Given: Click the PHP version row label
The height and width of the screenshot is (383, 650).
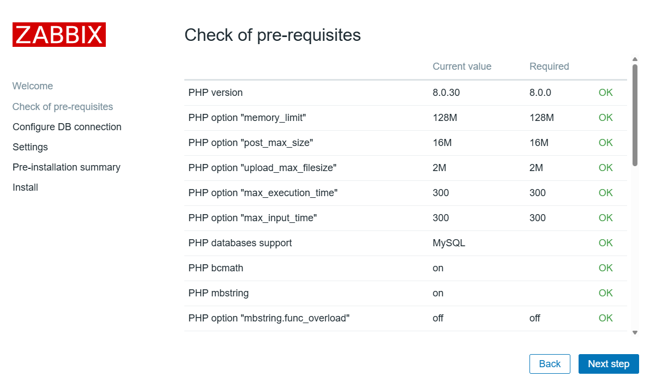Looking at the screenshot, I should 215,93.
